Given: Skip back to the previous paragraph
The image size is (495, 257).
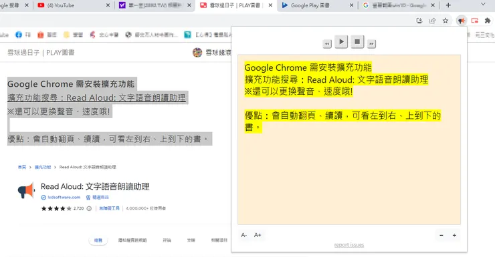Looking at the screenshot, I should click(x=327, y=44).
